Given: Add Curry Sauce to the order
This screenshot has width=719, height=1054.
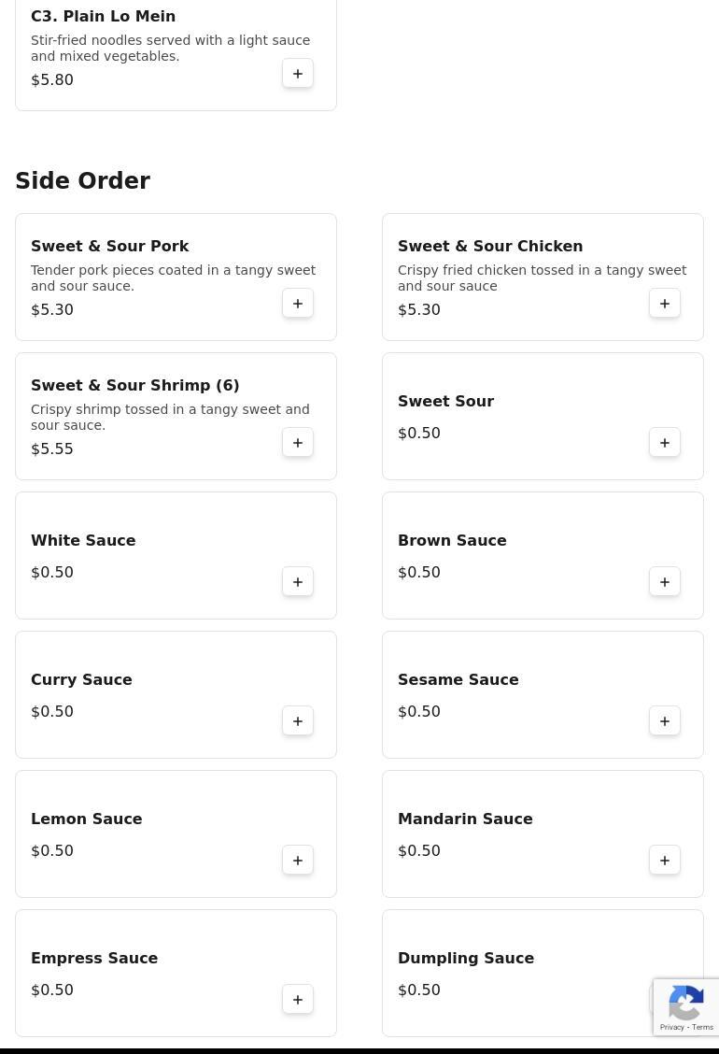Looking at the screenshot, I should (x=298, y=720).
